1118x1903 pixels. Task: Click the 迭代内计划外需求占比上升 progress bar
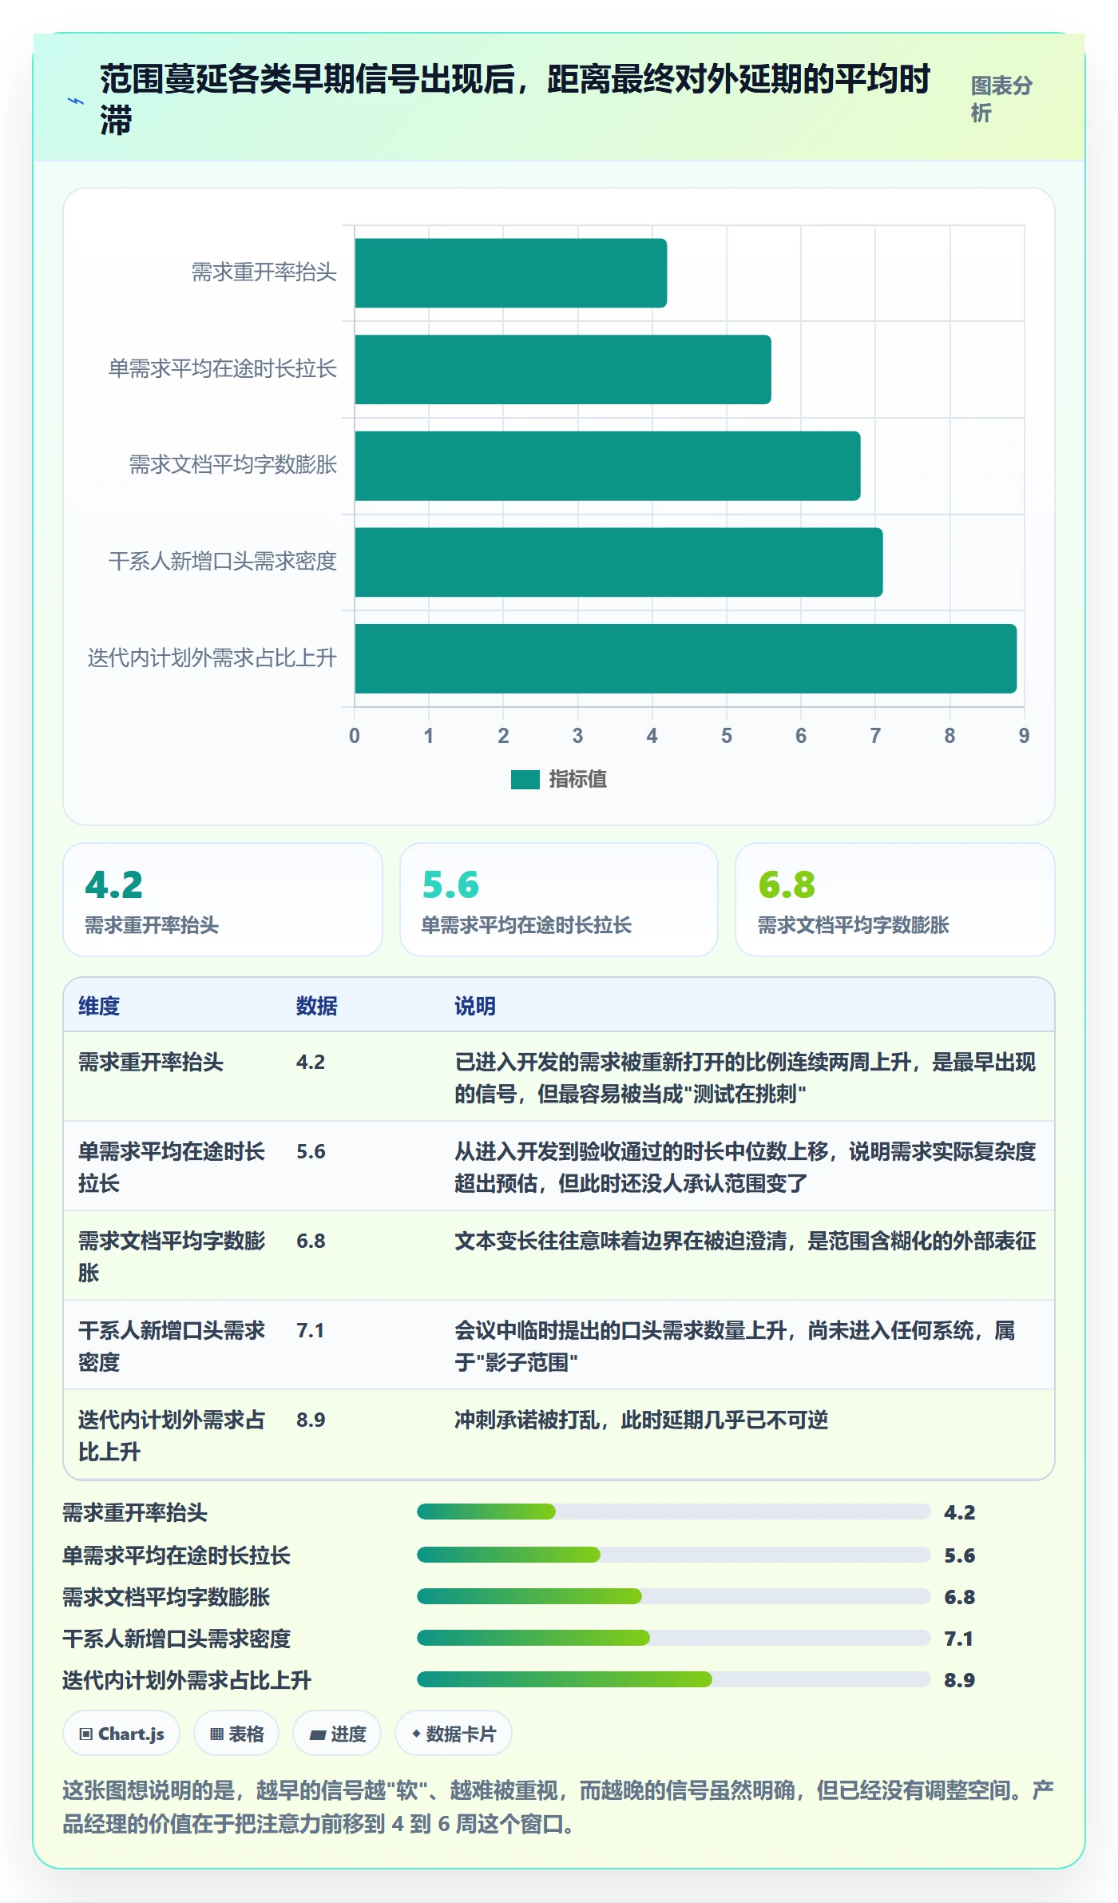tap(673, 1679)
